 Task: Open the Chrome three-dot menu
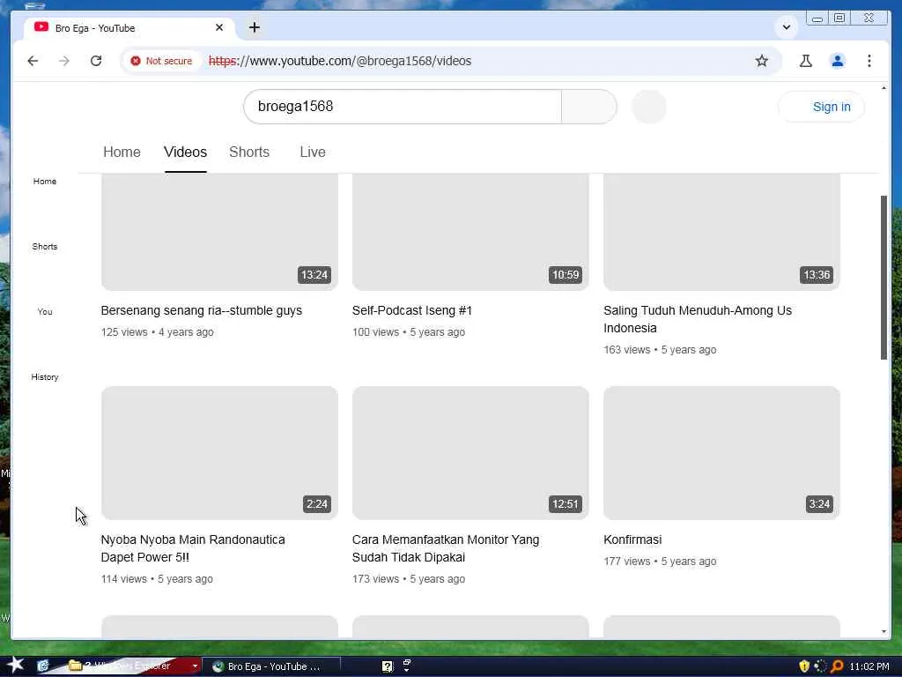(x=869, y=61)
